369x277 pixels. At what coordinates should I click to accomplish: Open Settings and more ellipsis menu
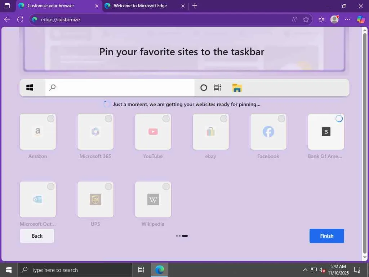[x=347, y=19]
